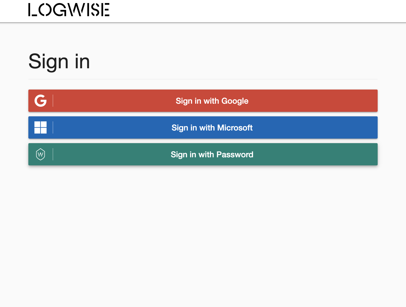Click the 'Sign in with Microsoft' label text
This screenshot has width=406, height=307.
[212, 128]
